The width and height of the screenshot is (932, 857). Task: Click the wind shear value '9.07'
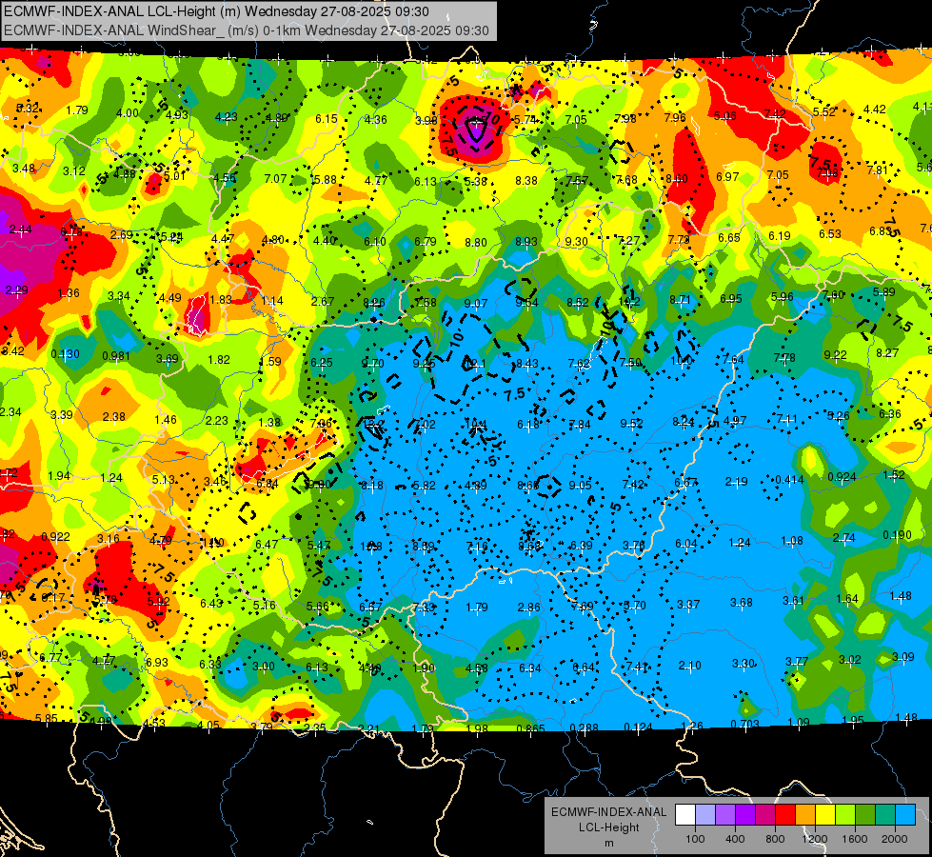[x=475, y=304]
